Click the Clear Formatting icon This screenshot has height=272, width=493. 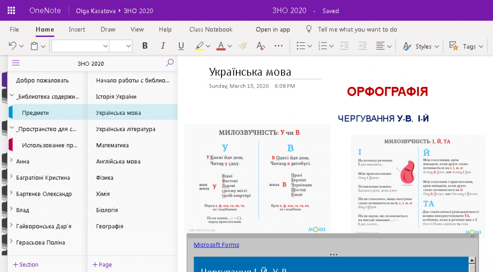point(260,46)
